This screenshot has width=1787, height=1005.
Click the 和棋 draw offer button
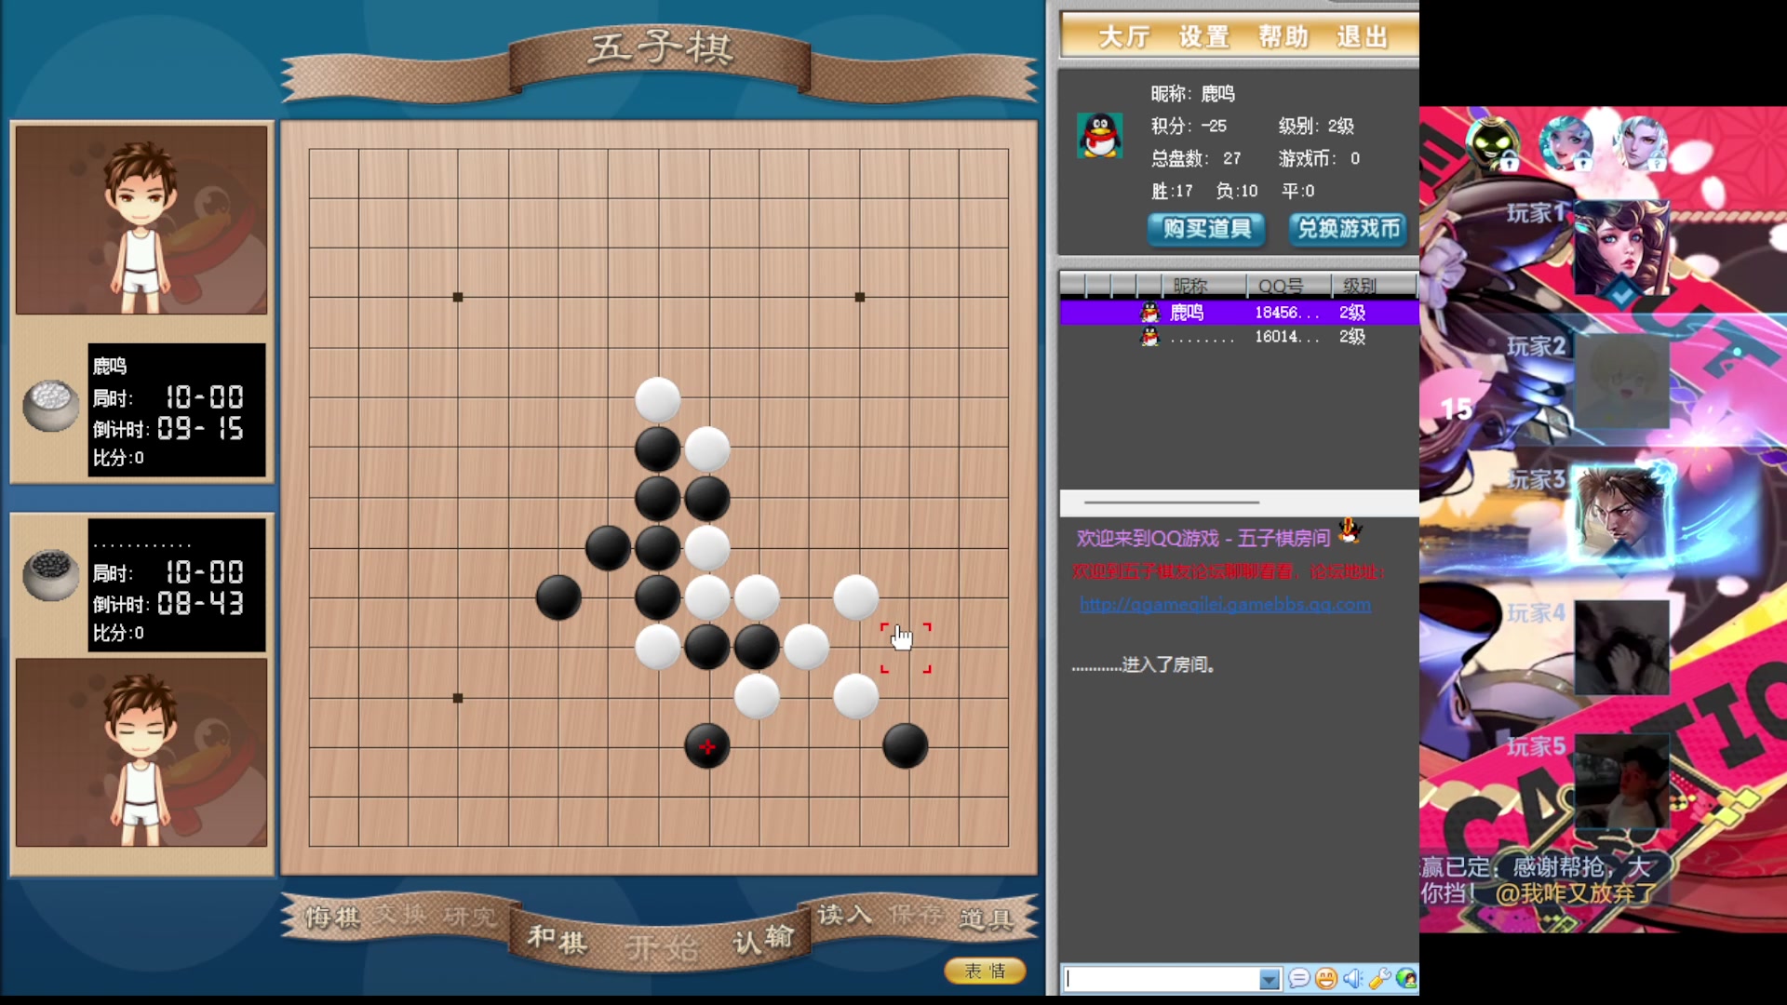coord(558,940)
